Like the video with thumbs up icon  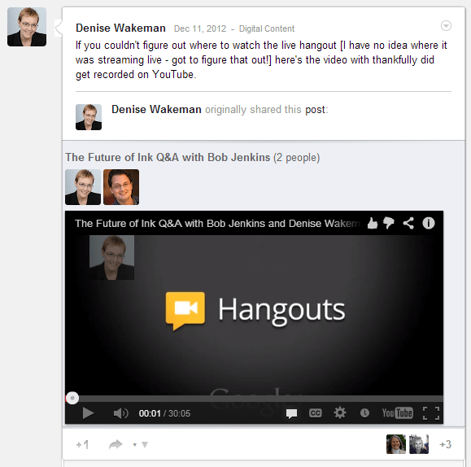tap(373, 223)
